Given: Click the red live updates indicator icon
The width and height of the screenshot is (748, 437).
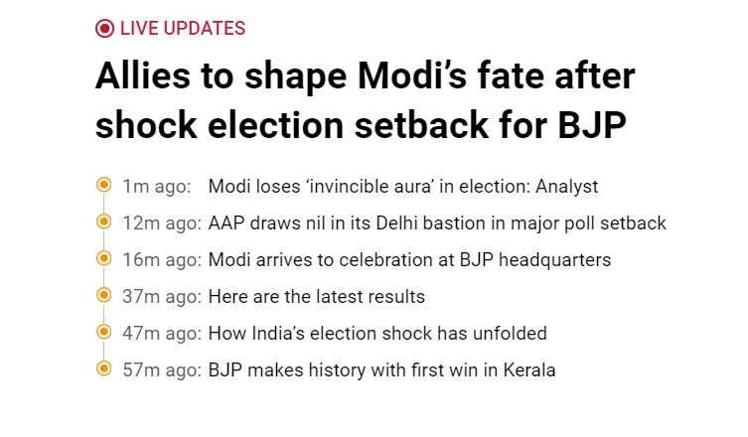Looking at the screenshot, I should tap(104, 29).
